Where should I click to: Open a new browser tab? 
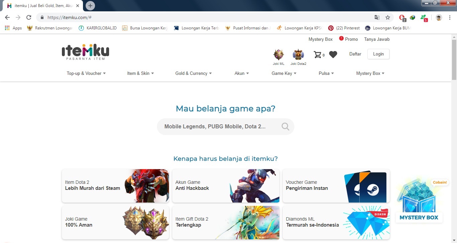point(90,6)
